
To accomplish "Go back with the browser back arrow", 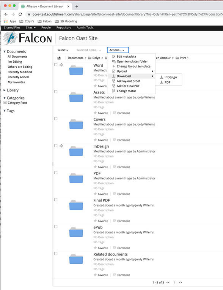I will (x=6, y=14).
